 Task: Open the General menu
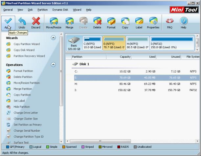[8, 10]
